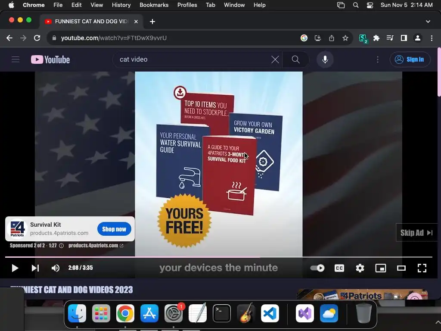Bookmark this tab with star
The image size is (441, 331).
point(345,38)
